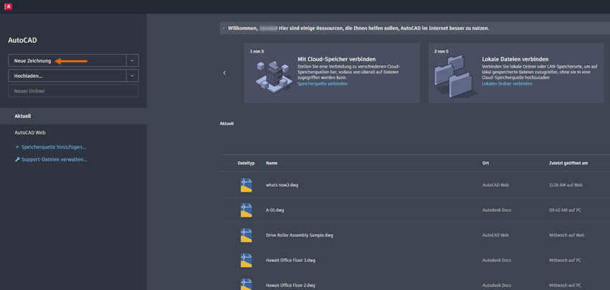The width and height of the screenshot is (610, 290).
Task: Open the file whats new3.dwg
Action: tap(282, 185)
